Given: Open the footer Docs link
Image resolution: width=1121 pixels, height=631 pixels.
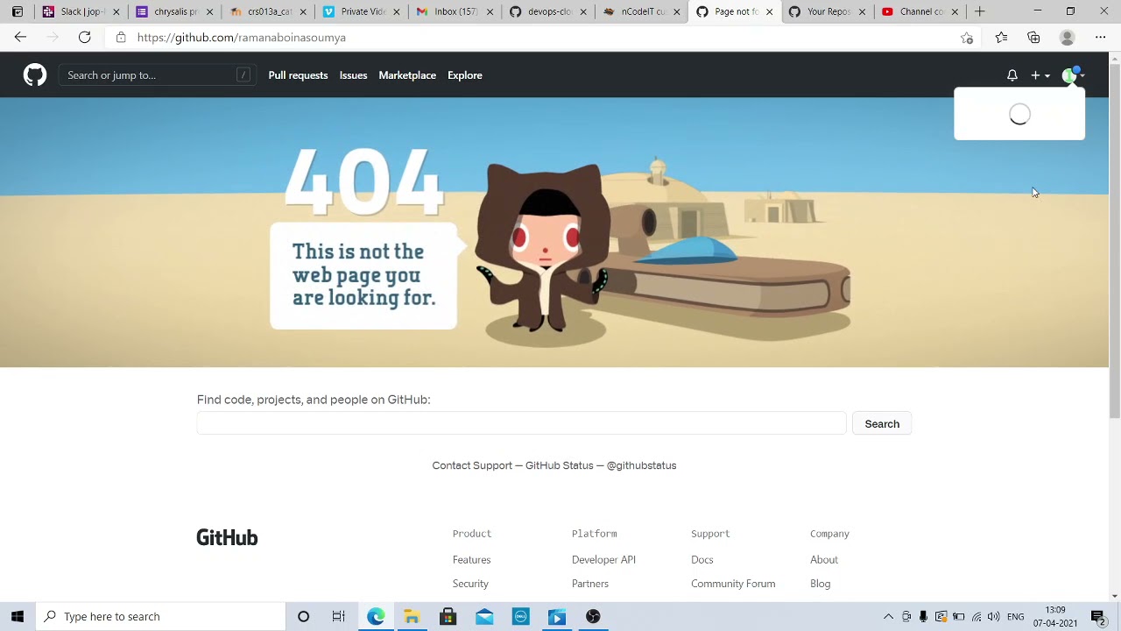Looking at the screenshot, I should coord(702,560).
